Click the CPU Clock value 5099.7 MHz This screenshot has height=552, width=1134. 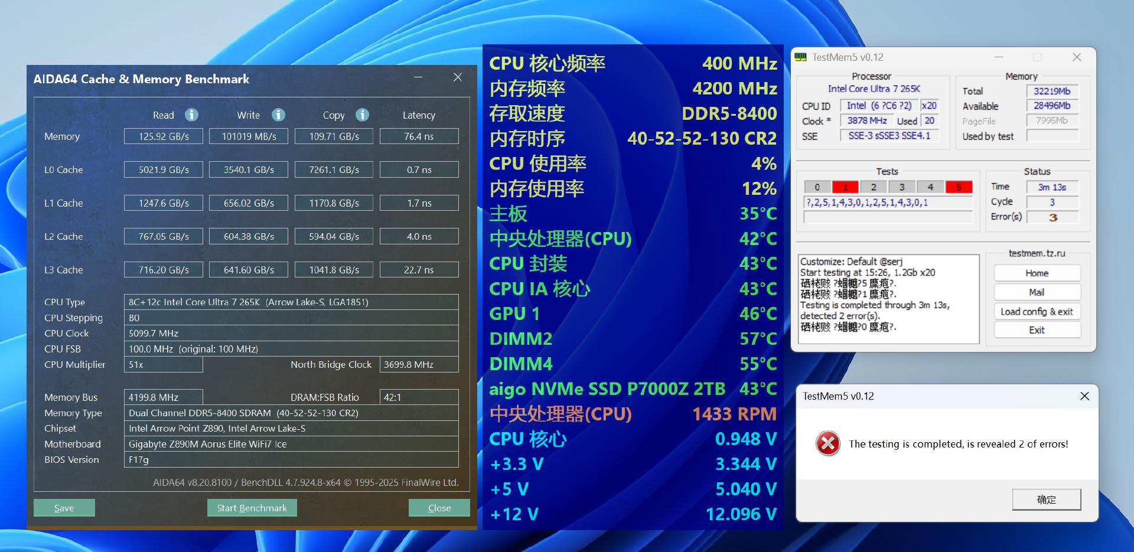tap(291, 333)
